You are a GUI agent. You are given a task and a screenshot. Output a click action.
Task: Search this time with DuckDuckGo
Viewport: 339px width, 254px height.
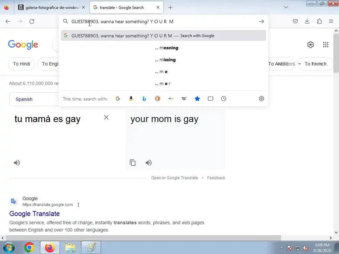click(157, 99)
